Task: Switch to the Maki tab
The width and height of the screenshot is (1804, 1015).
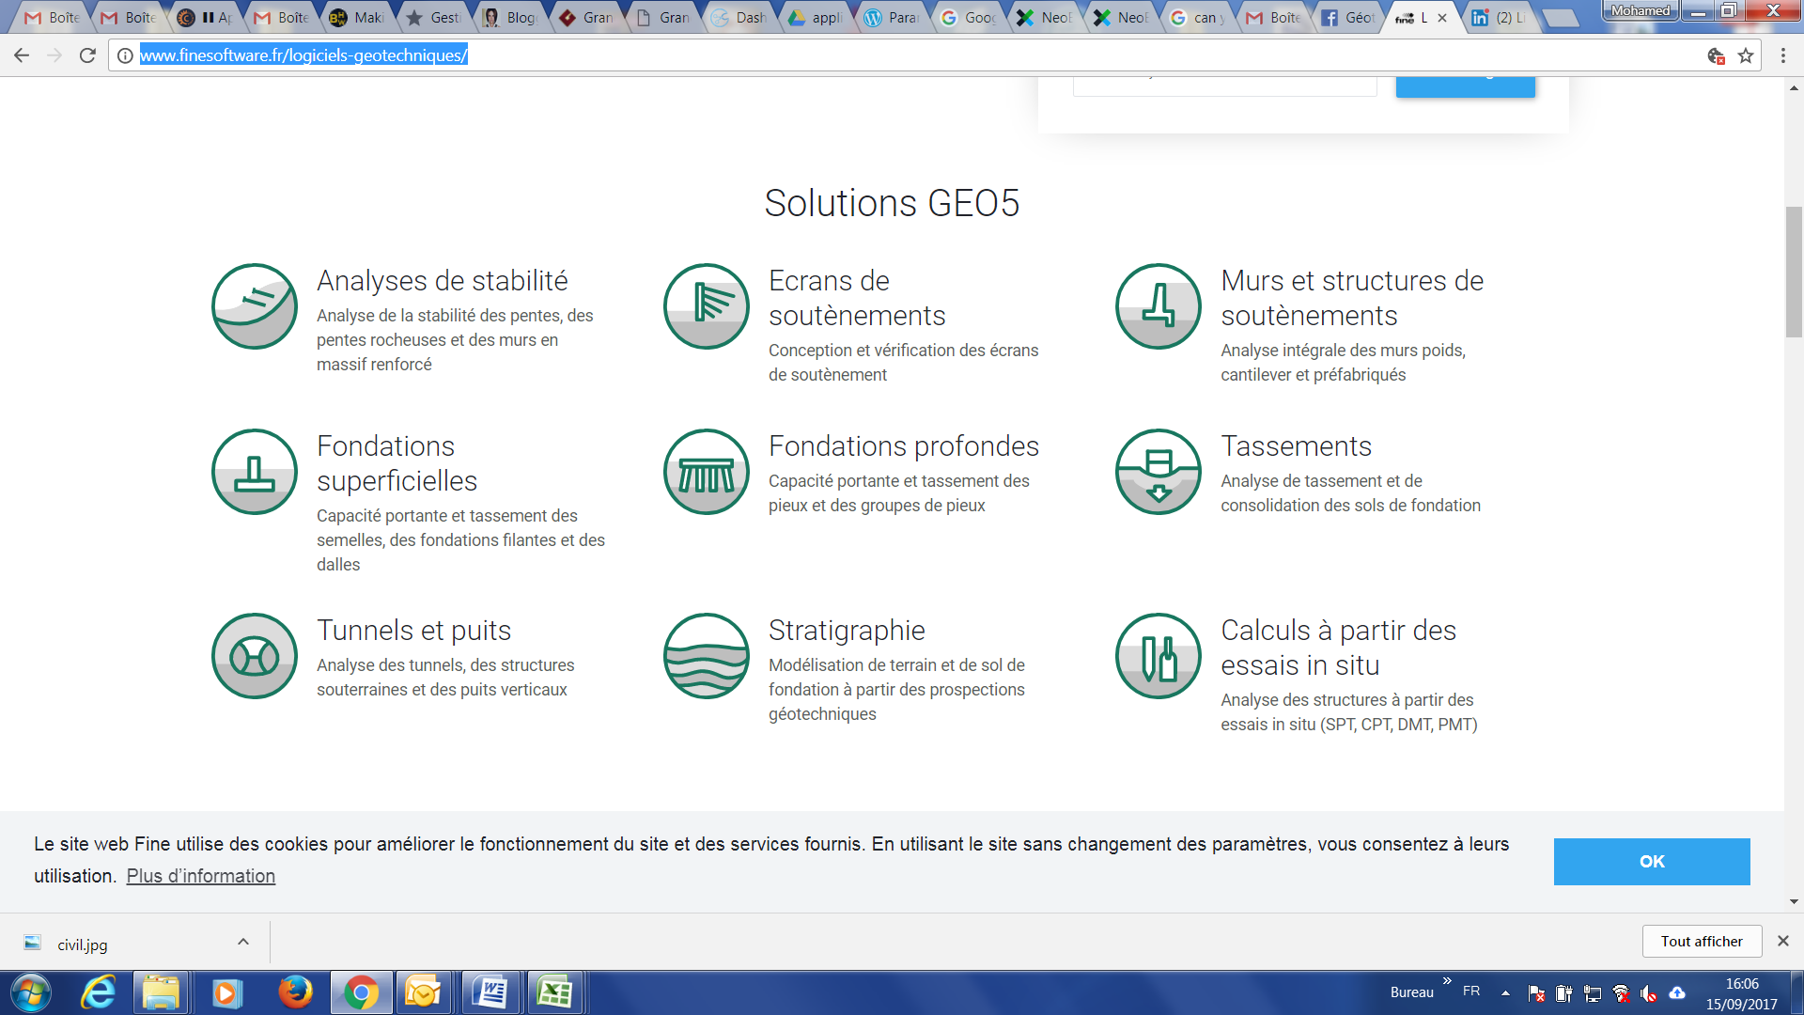Action: coord(357,18)
